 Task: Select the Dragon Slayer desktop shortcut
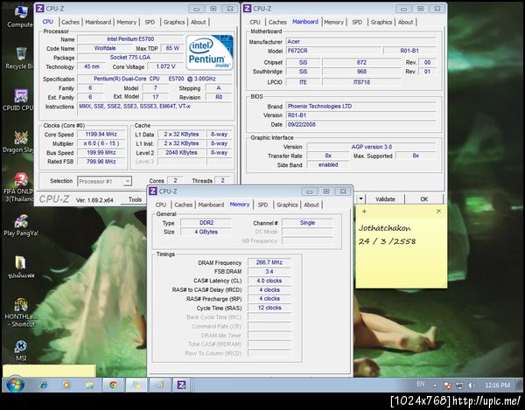[19, 141]
